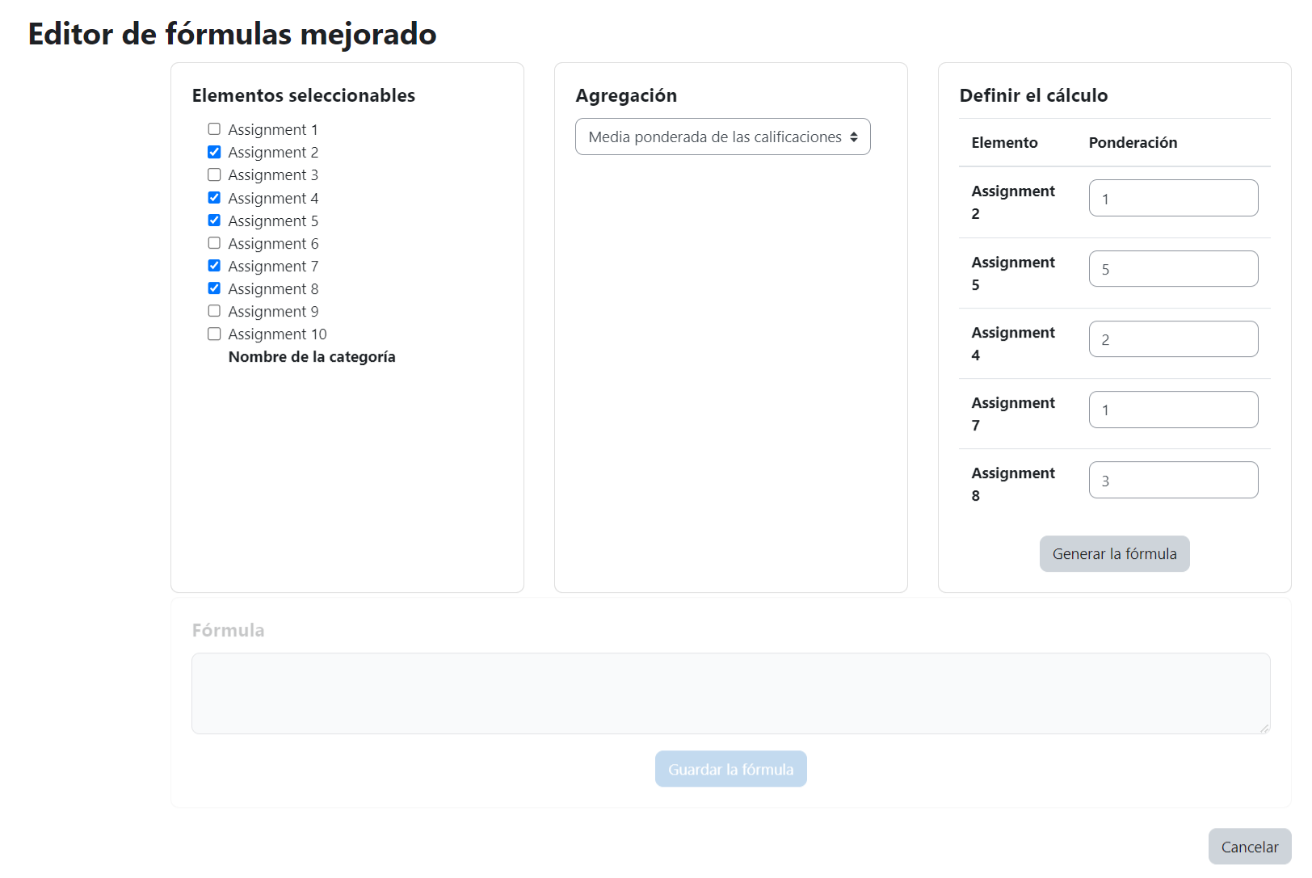Image resolution: width=1312 pixels, height=878 pixels.
Task: Click inside the Fórmula text area
Action: coord(730,693)
